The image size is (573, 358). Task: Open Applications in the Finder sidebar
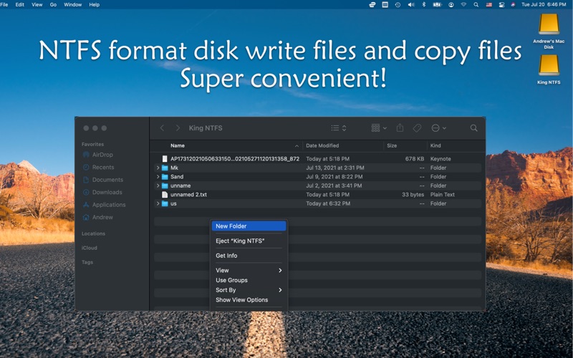pyautogui.click(x=104, y=205)
